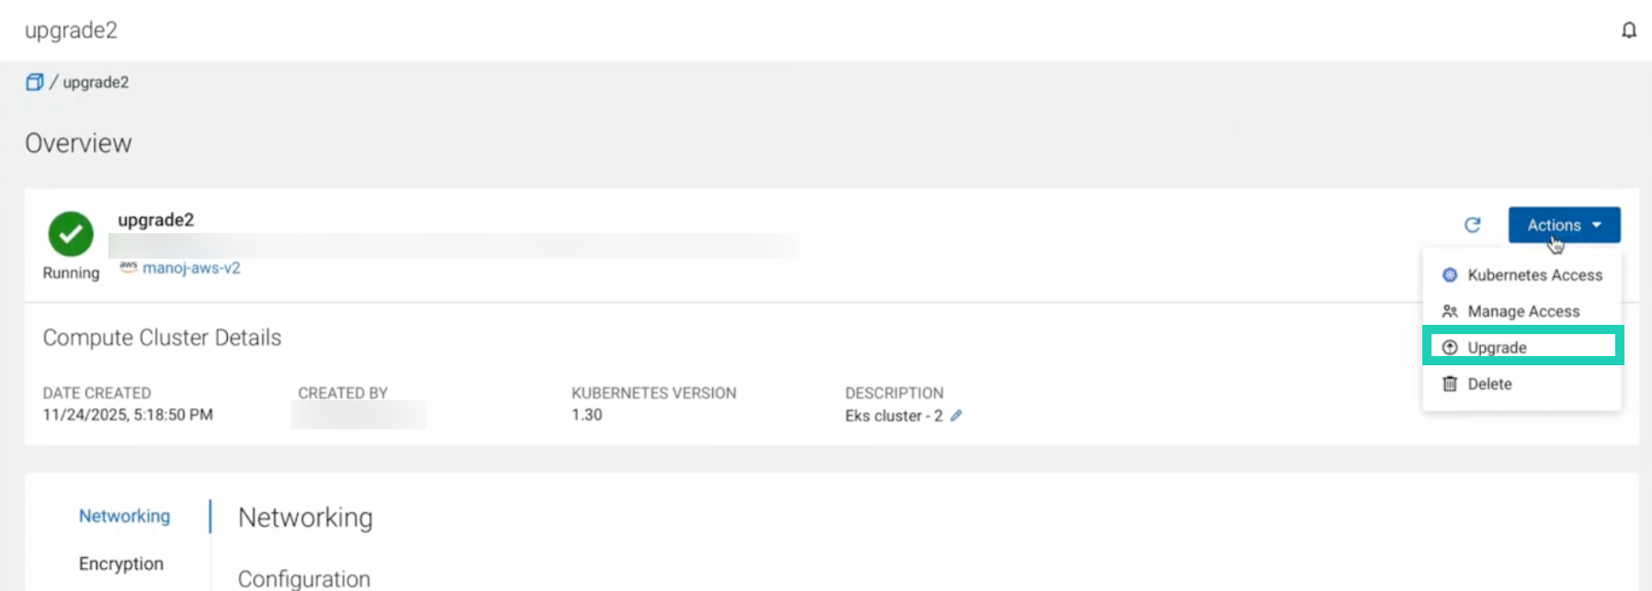This screenshot has width=1652, height=591.
Task: Click the upgrade2 page title
Action: click(x=71, y=29)
